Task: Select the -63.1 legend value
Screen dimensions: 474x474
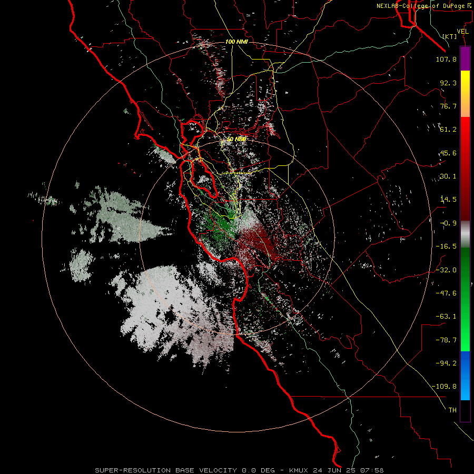Action: coord(446,317)
